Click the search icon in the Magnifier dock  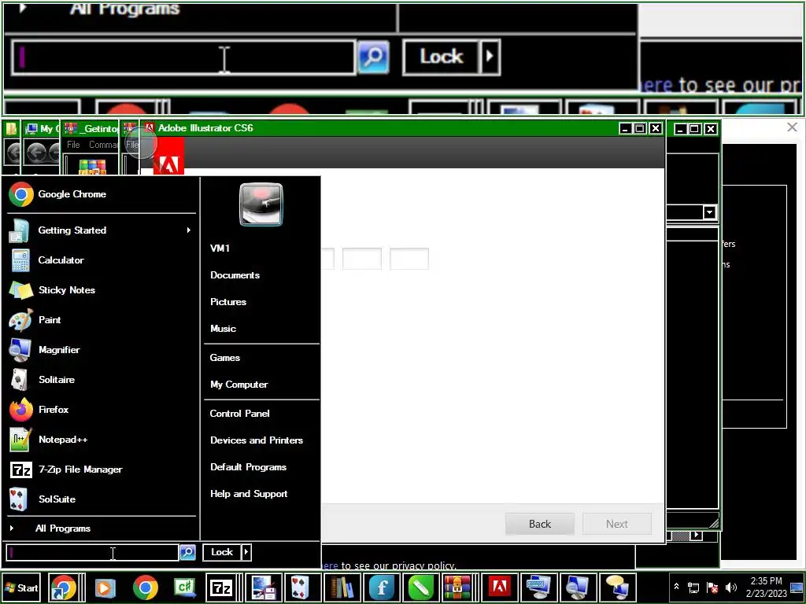[373, 57]
